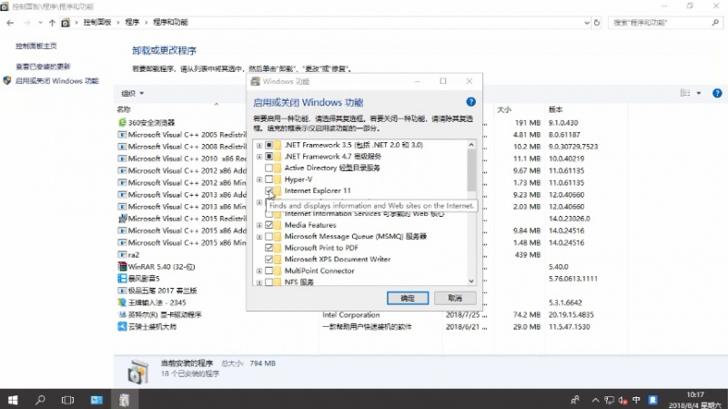Enable Active Directory 轻型目录服务 checkbox
728x409 pixels.
click(x=268, y=168)
